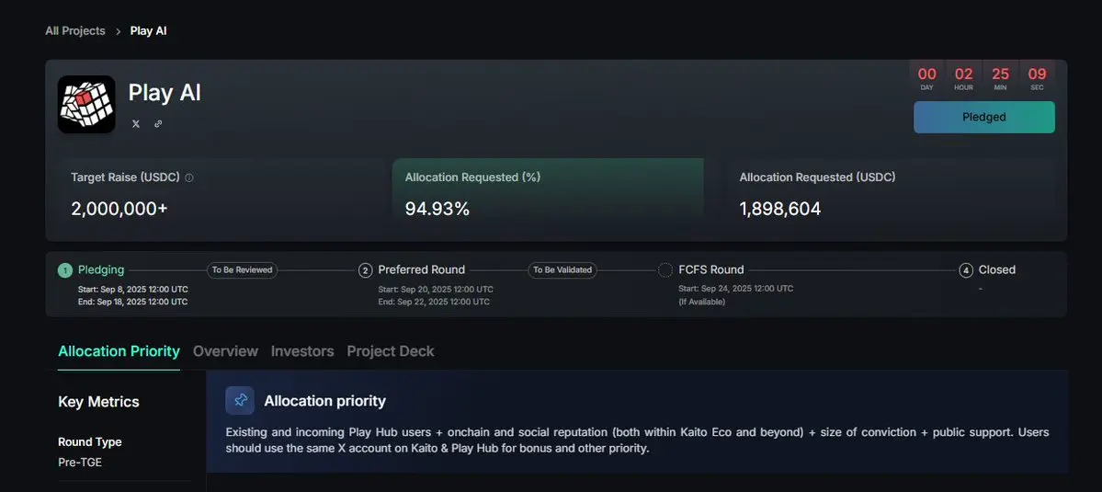This screenshot has height=492, width=1102.
Task: Select the Allocation Priority tab
Action: coord(119,351)
